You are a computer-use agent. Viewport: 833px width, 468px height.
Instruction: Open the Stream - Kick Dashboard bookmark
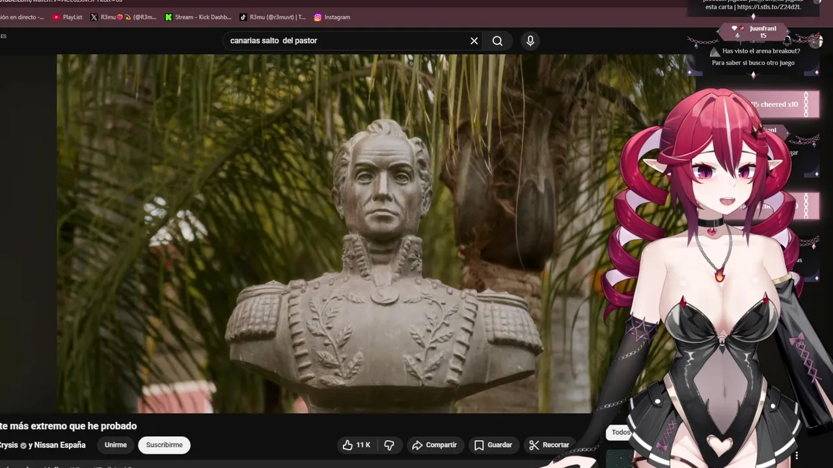pyautogui.click(x=198, y=17)
